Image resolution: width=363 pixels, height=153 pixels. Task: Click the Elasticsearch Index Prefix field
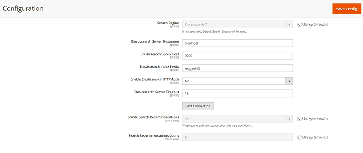click(237, 69)
